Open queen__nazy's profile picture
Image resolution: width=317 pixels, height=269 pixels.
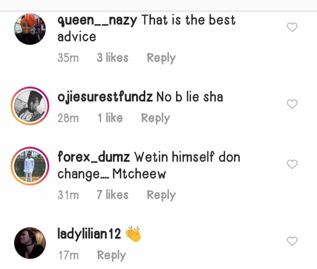[x=30, y=29]
